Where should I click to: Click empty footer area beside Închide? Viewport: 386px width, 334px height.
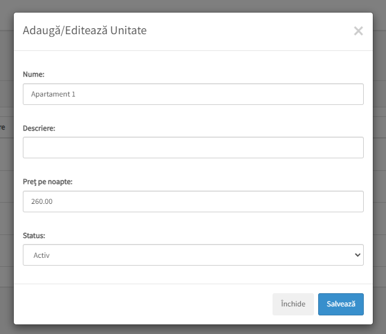pyautogui.click(x=143, y=304)
